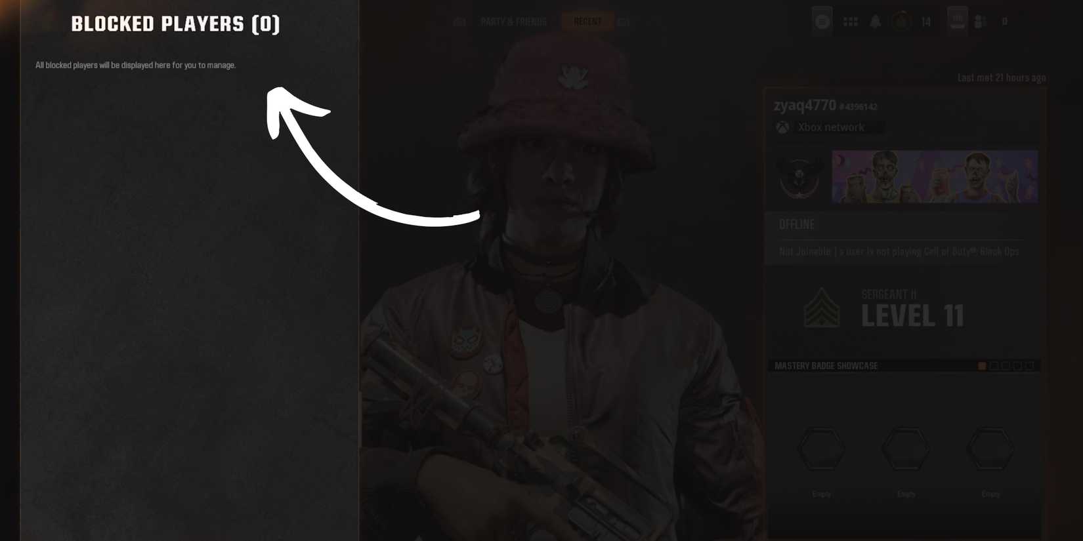Select the orange first showcase page indicator
Screen dimensions: 1083x541
[982, 366]
